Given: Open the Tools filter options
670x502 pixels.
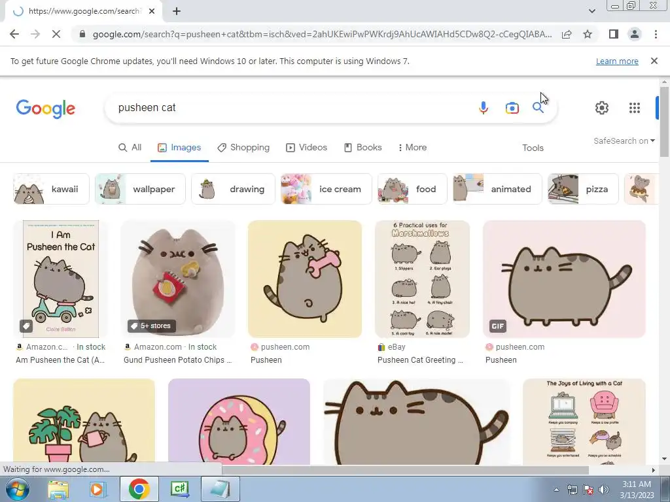Looking at the screenshot, I should [533, 148].
